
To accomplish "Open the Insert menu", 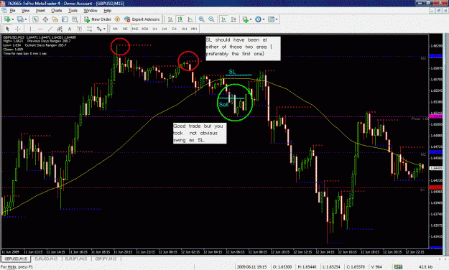I will [x=40, y=11].
